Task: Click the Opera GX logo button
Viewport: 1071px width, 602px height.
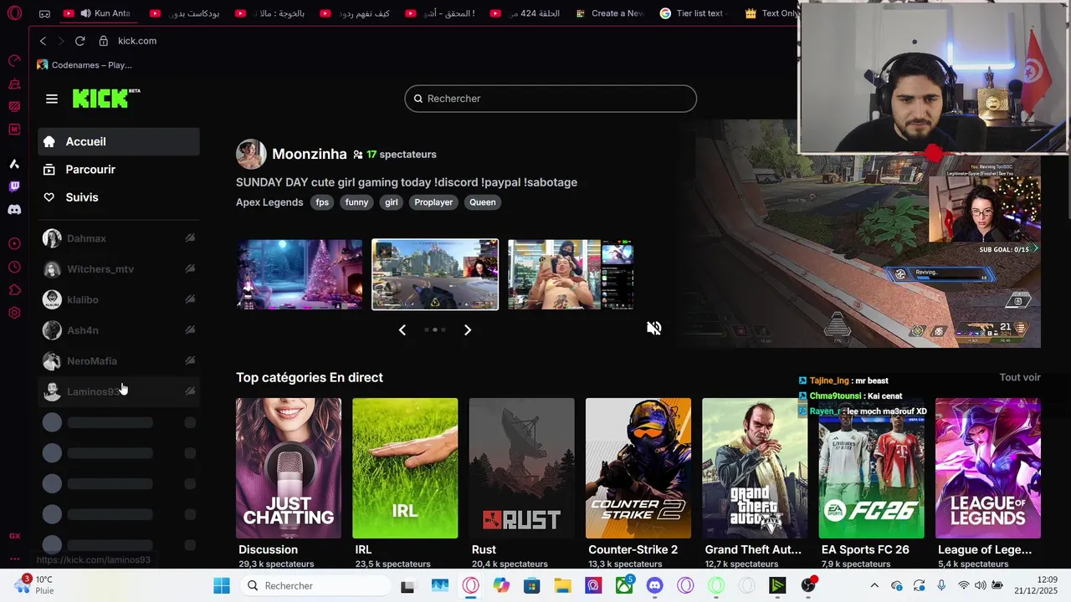Action: tap(14, 14)
